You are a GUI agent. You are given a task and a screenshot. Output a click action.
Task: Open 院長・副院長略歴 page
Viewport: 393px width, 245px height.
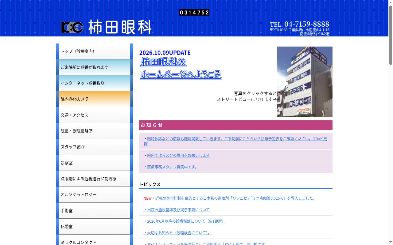tap(95, 131)
